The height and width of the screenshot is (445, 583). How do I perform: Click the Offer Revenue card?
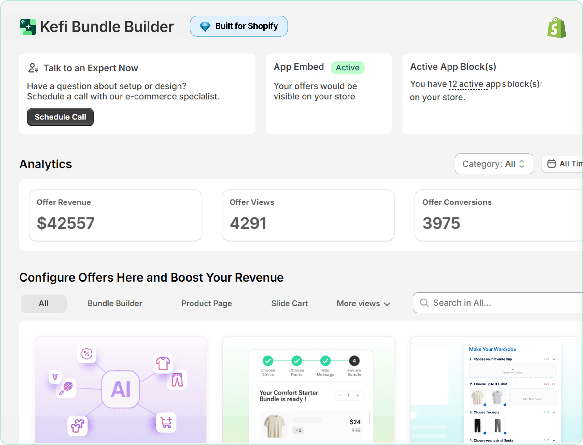(x=115, y=215)
